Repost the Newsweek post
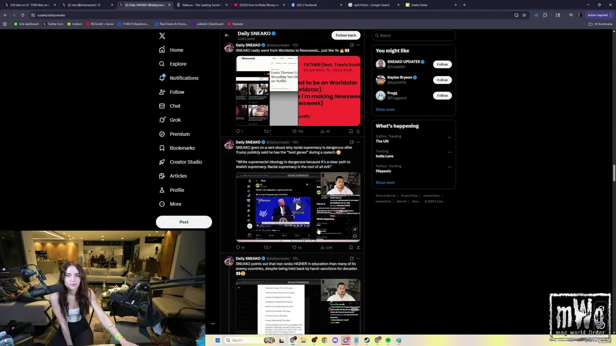 (x=267, y=131)
